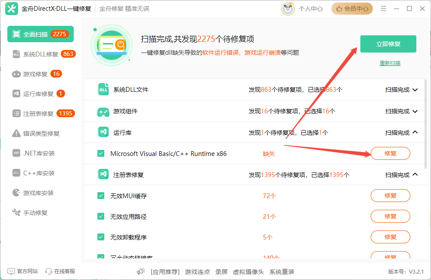Image resolution: width=431 pixels, height=280 pixels.
Task: Open the 全面扫描 tab
Action: point(41,34)
